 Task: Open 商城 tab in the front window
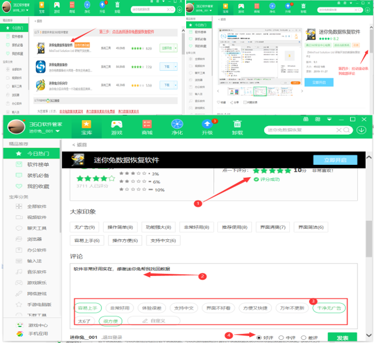[147, 127]
